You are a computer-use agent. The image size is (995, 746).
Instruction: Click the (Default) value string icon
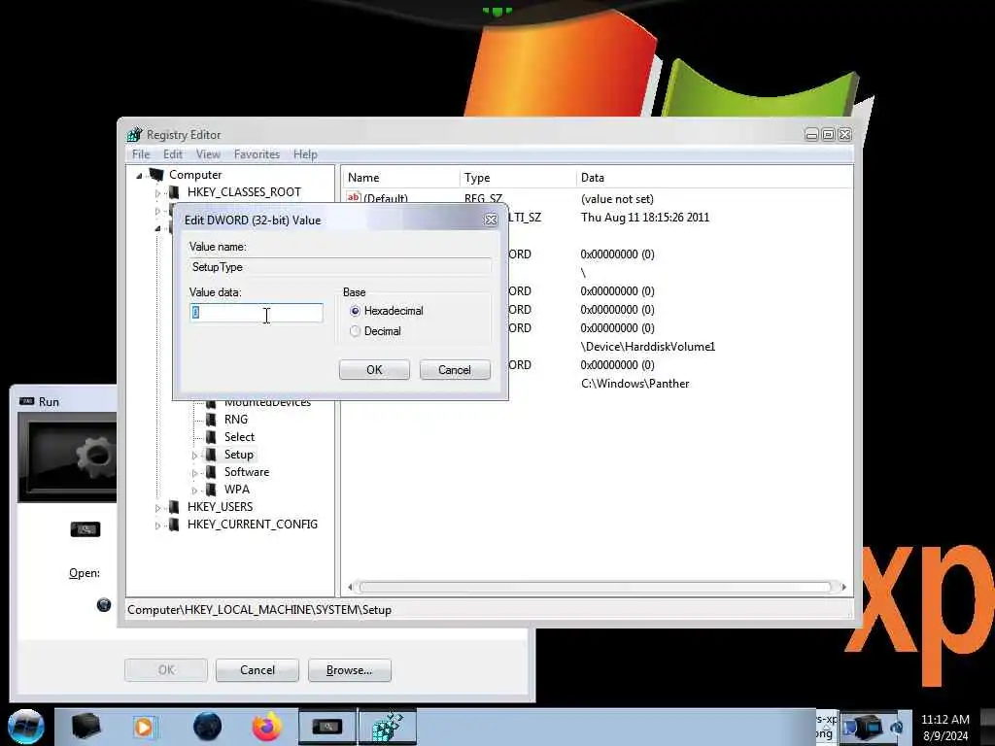pos(354,197)
